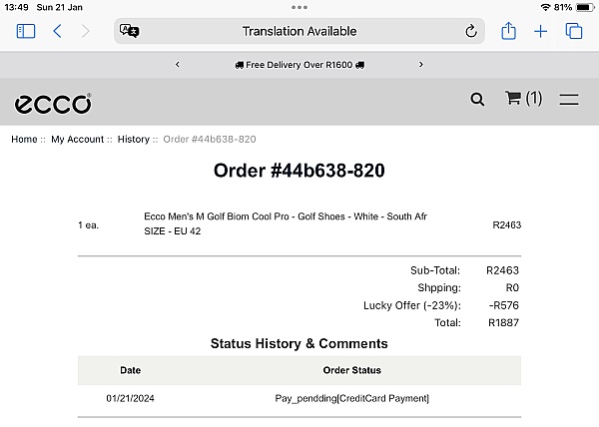Image resolution: width=599 pixels, height=427 pixels.
Task: Tap the three dots multitasking control
Action: (299, 6)
